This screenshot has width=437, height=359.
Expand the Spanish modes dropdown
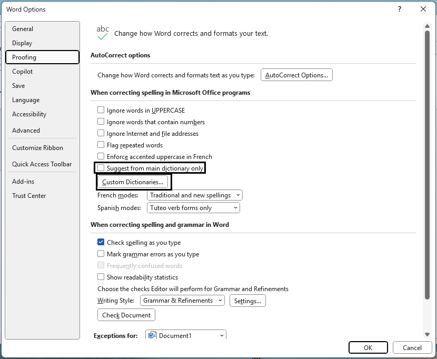point(193,208)
